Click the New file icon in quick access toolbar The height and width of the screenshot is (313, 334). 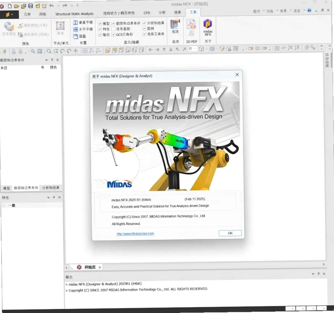point(10,6)
